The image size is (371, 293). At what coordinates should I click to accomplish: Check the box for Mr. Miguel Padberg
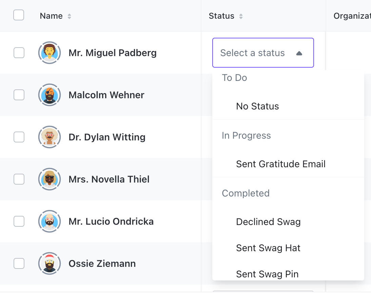click(x=19, y=53)
